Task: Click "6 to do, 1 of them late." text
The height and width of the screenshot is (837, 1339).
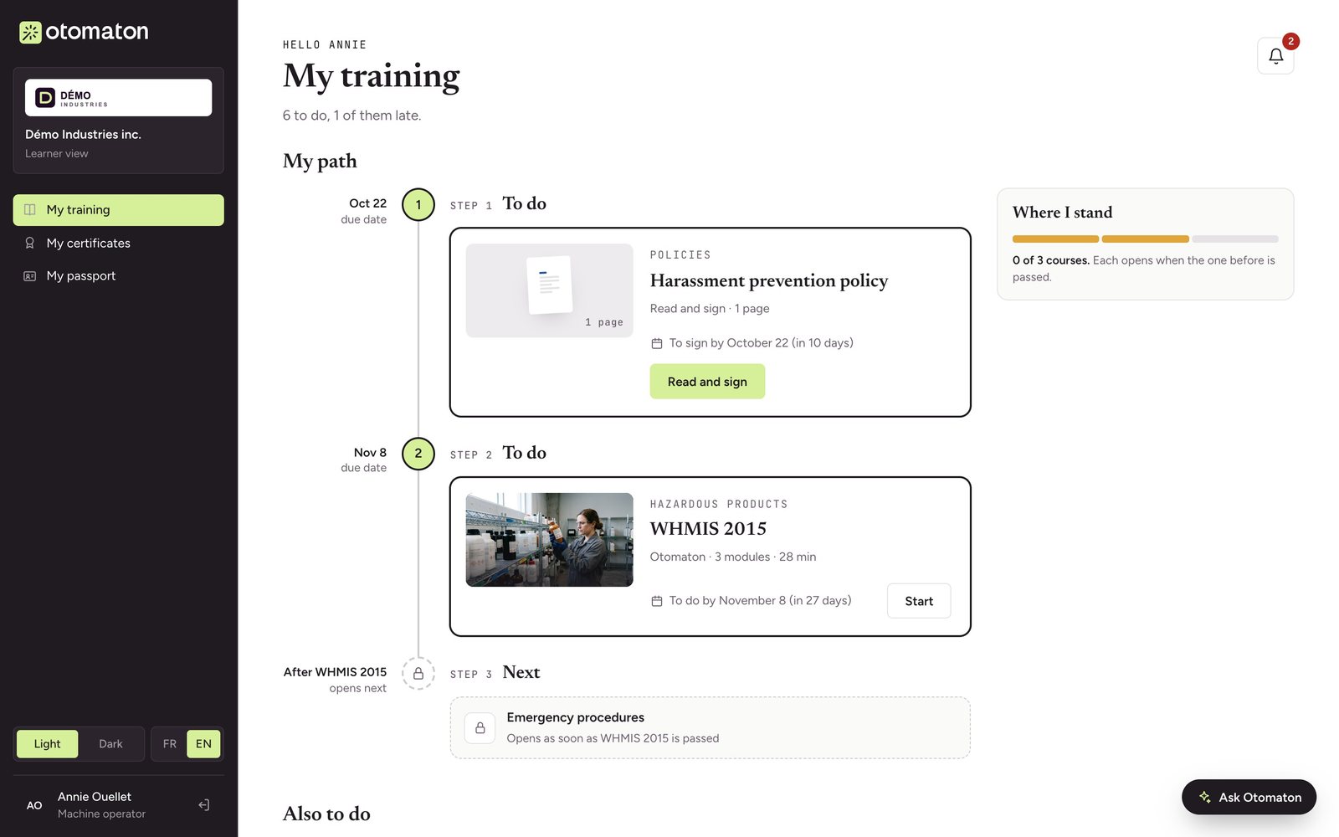Action: coord(351,116)
